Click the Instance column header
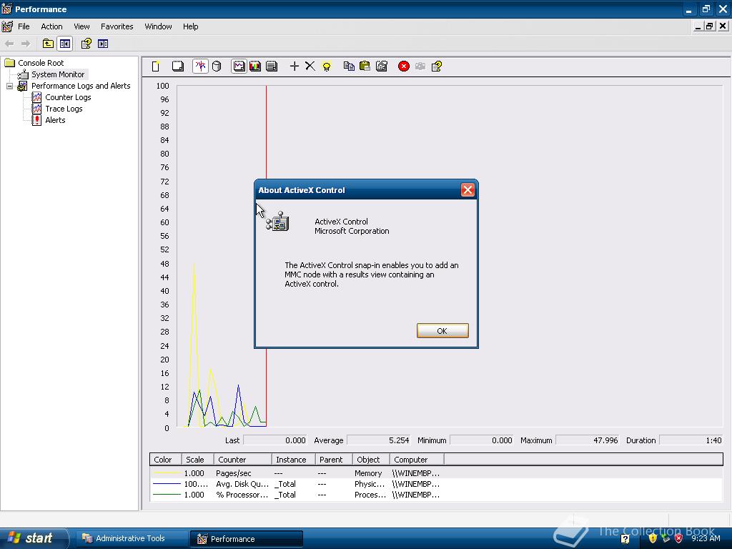732x549 pixels. pos(294,460)
